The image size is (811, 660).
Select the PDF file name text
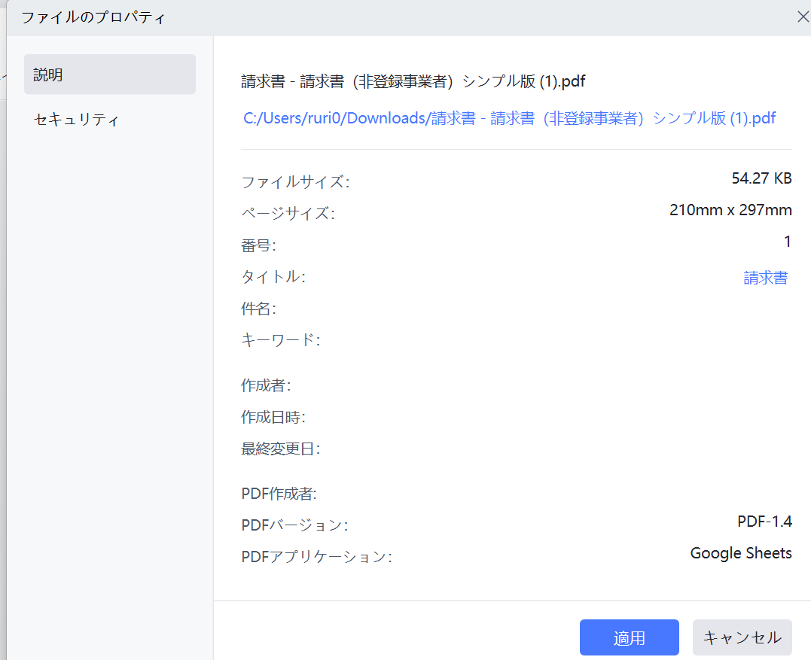412,81
